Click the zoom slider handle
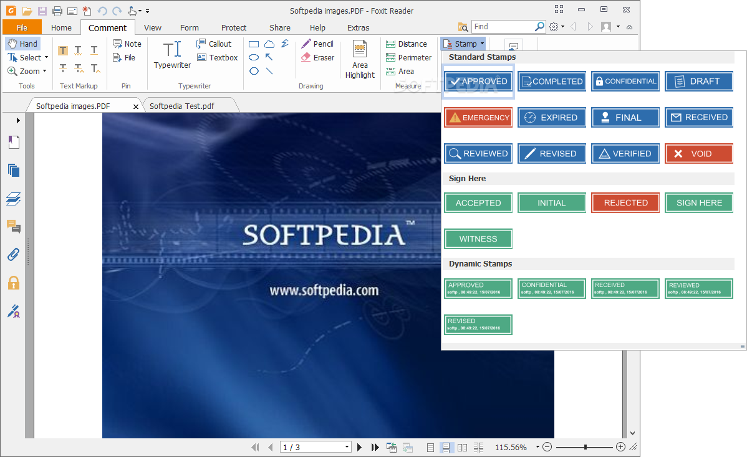 (x=585, y=447)
